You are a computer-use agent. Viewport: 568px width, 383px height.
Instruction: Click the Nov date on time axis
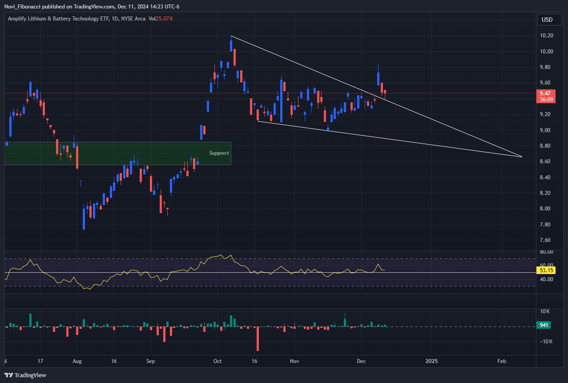tap(294, 361)
